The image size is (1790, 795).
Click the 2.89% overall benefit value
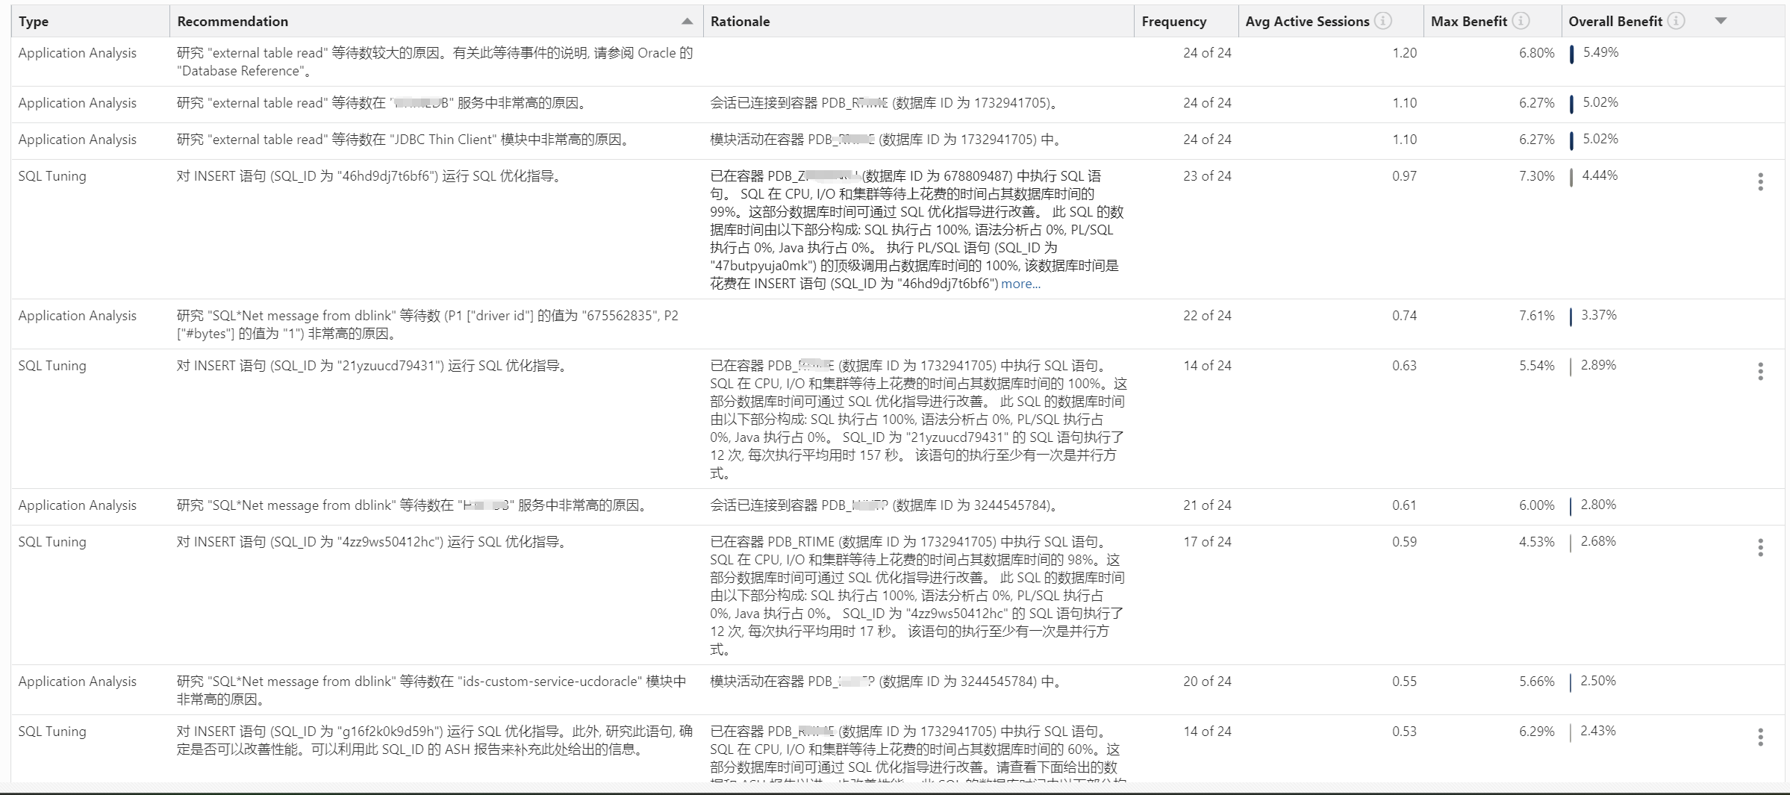pos(1598,365)
